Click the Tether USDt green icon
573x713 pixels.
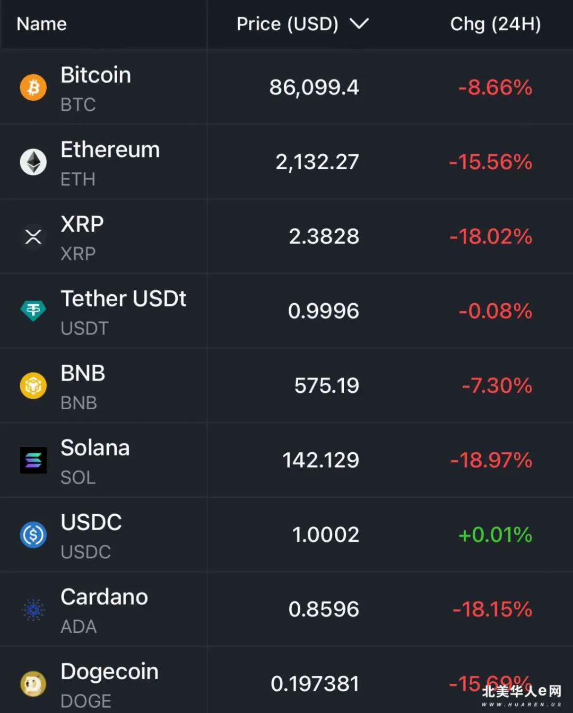[x=33, y=311]
